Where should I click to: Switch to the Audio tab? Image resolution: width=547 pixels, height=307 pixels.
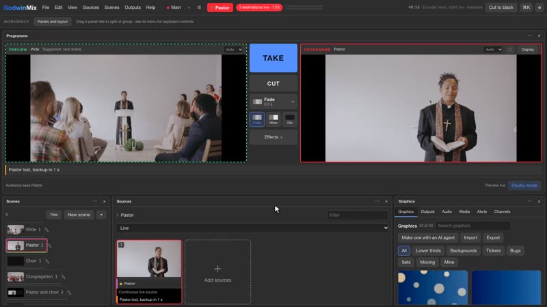pyautogui.click(x=447, y=211)
